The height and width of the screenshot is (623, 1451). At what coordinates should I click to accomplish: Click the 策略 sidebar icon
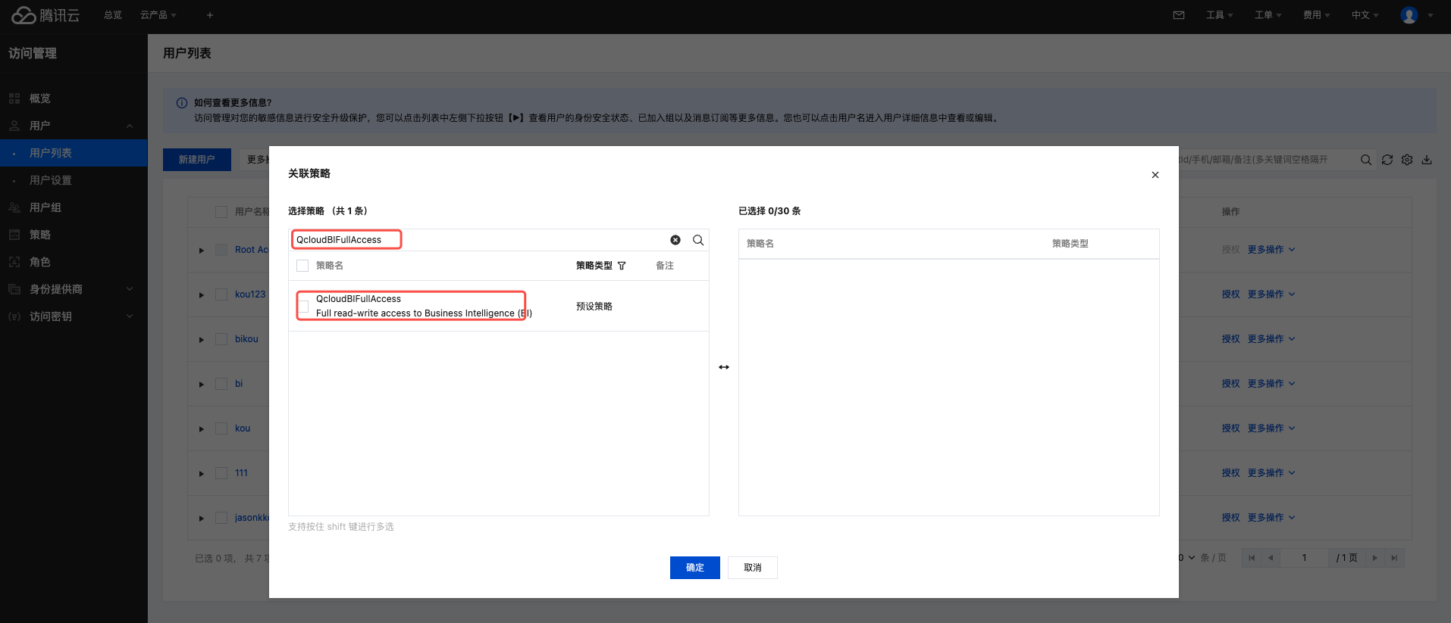coord(14,235)
